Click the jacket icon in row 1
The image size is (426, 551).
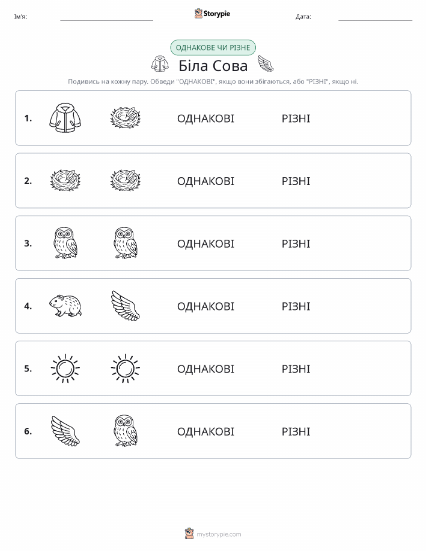click(x=65, y=118)
